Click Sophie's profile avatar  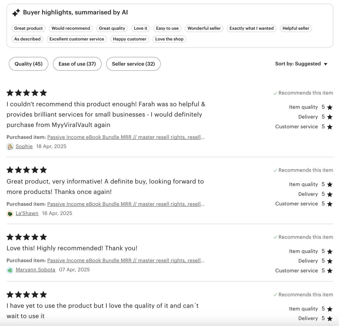point(10,147)
